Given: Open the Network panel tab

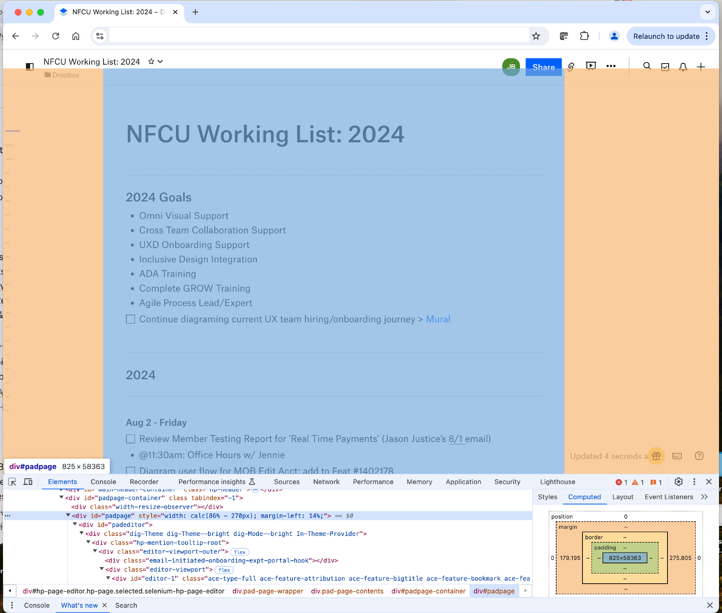Looking at the screenshot, I should click(326, 482).
